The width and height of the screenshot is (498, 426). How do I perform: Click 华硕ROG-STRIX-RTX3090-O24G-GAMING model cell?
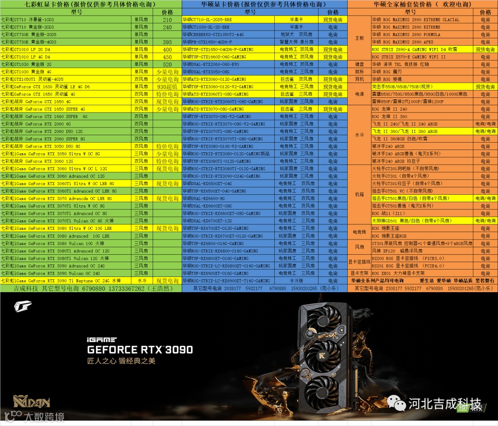pos(228,176)
